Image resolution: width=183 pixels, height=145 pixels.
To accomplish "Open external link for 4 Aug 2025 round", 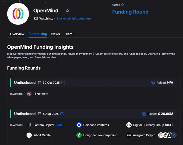I will (x=62, y=114).
